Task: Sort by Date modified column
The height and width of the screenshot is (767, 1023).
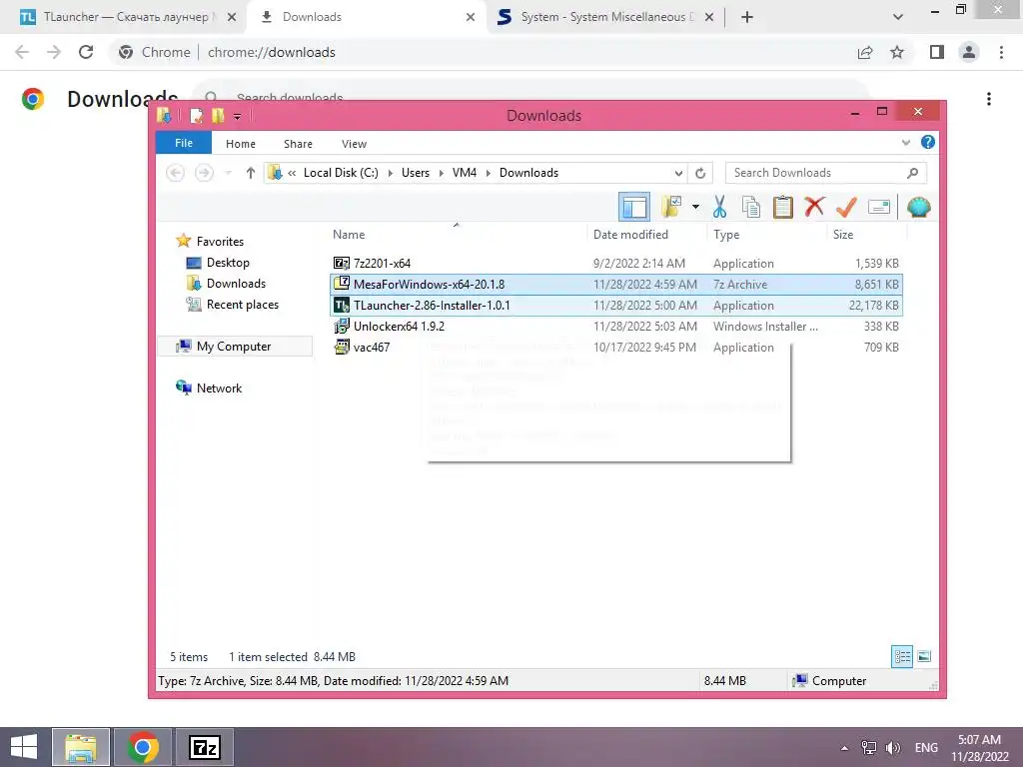Action: coord(630,235)
